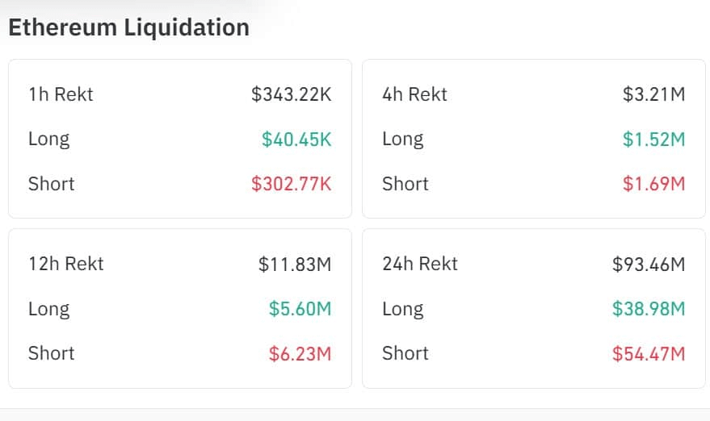Click the 12h short value $6.23M

[x=299, y=353]
